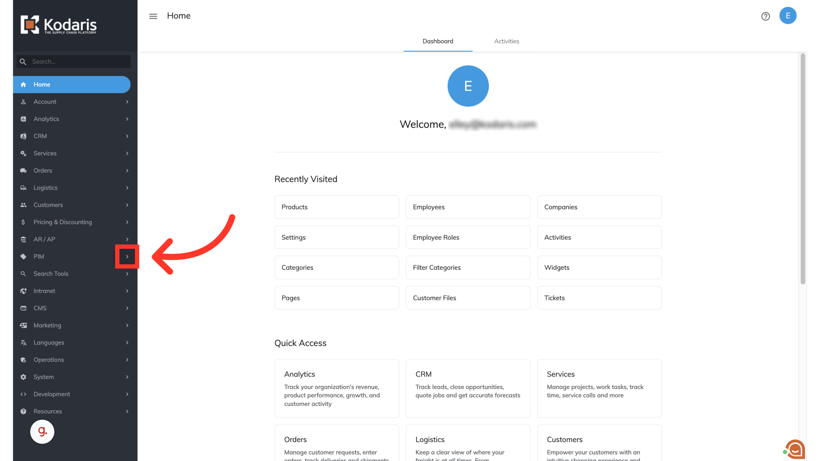Click the System gear icon in sidebar

pos(23,377)
